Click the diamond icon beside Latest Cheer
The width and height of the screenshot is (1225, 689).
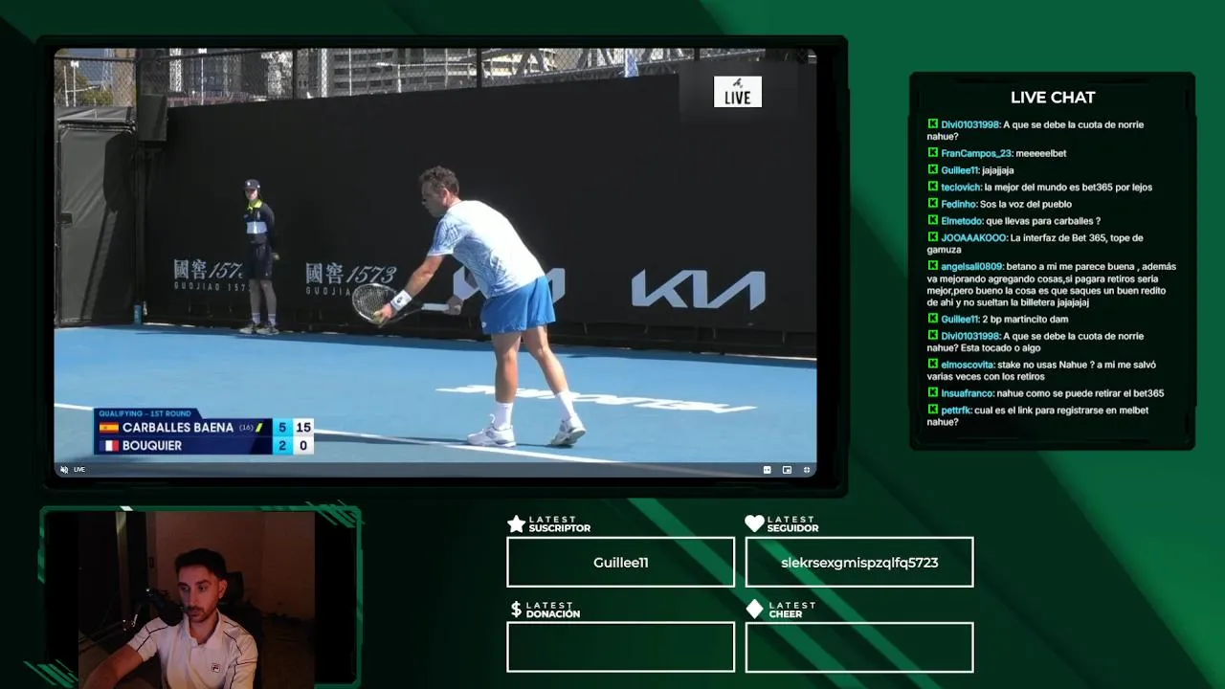[x=754, y=609]
